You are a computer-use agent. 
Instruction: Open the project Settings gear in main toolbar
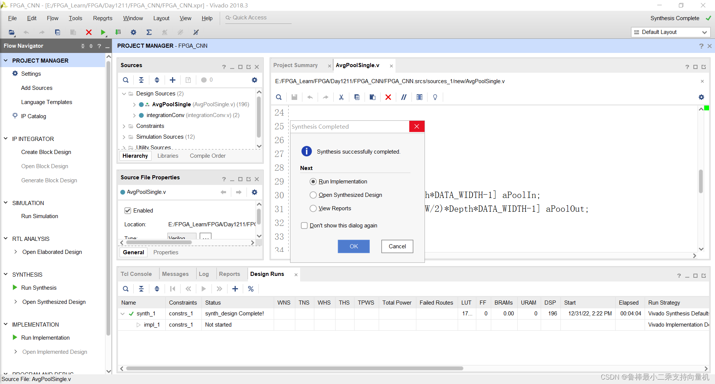pos(133,32)
